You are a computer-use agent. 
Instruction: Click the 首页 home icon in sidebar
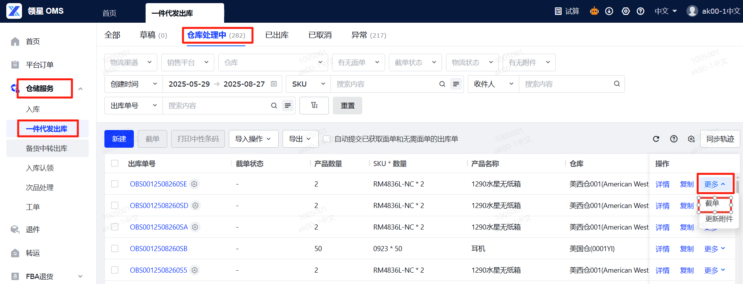click(15, 41)
